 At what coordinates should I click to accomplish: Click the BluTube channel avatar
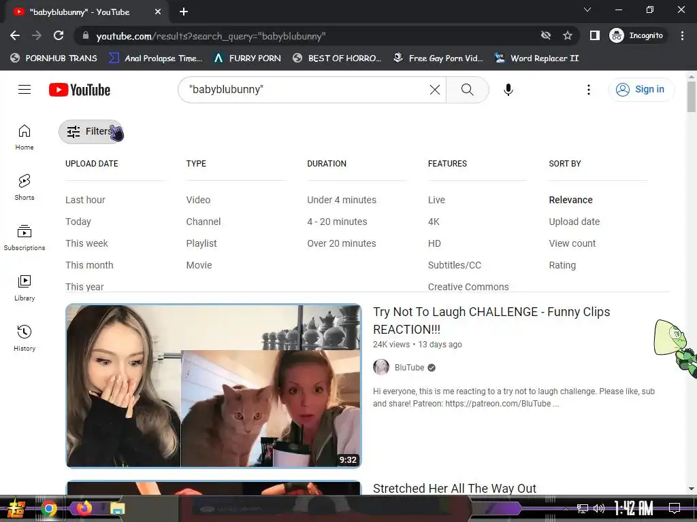point(381,367)
